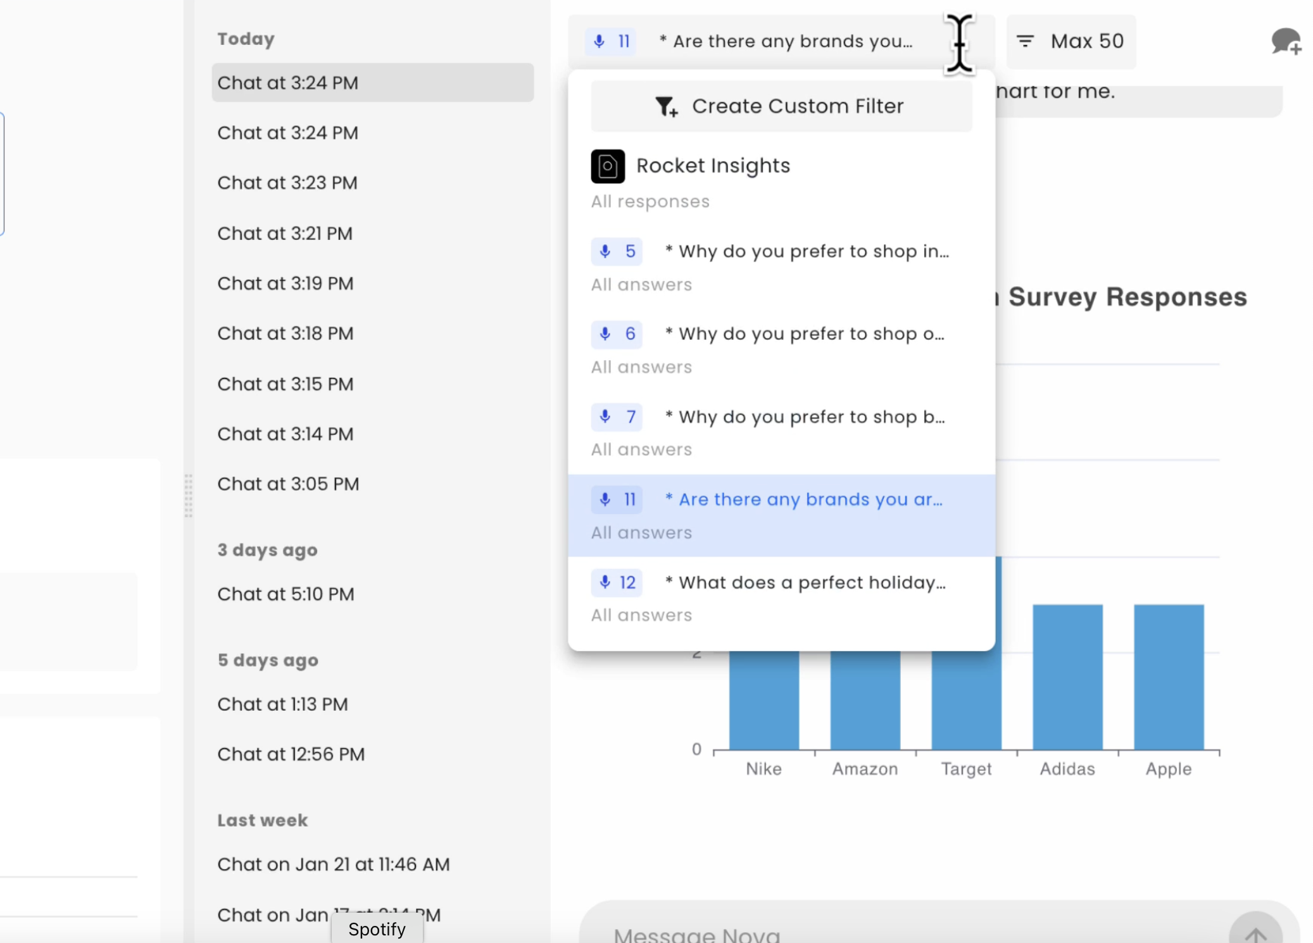1313x943 pixels.
Task: Click Create Custom Filter button
Action: 781,106
